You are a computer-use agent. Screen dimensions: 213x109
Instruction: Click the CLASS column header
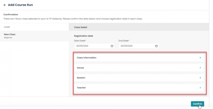[7, 27]
